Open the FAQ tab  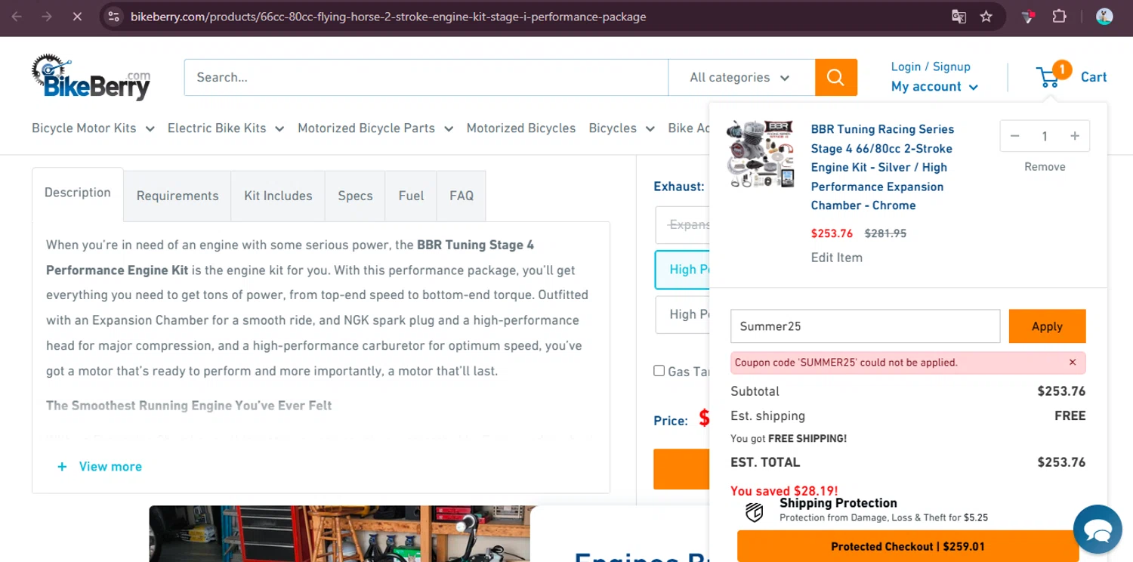coord(462,196)
